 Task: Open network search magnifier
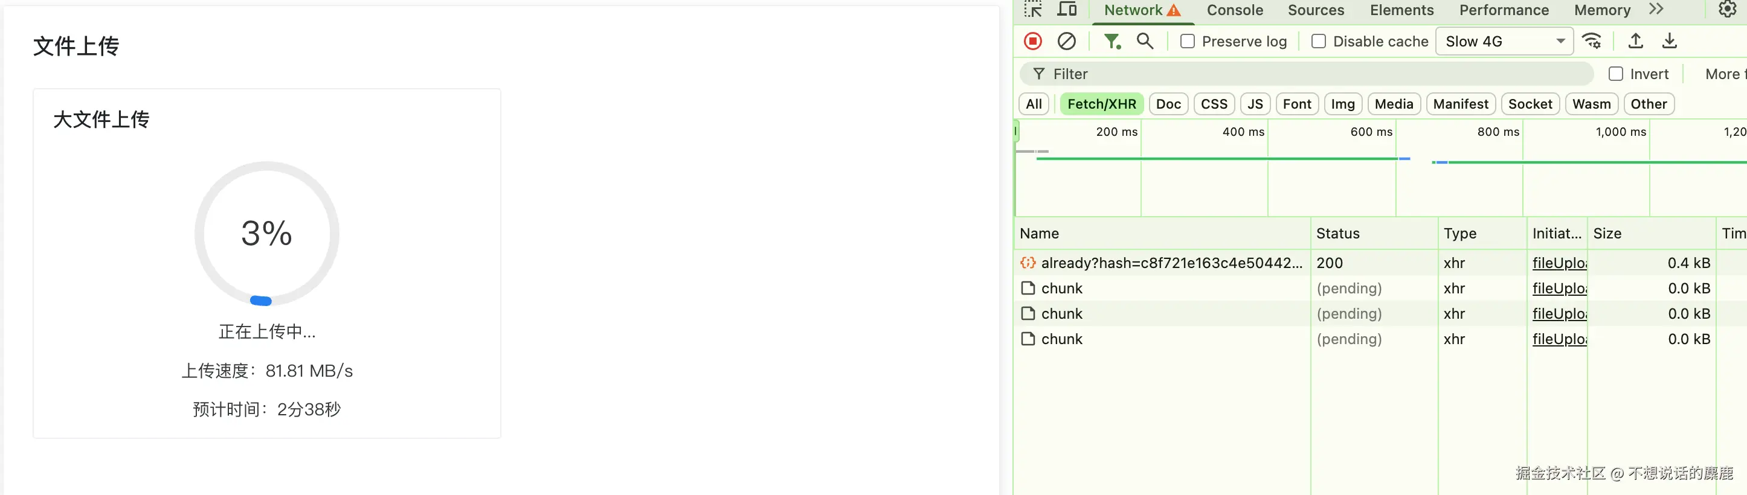(x=1145, y=42)
